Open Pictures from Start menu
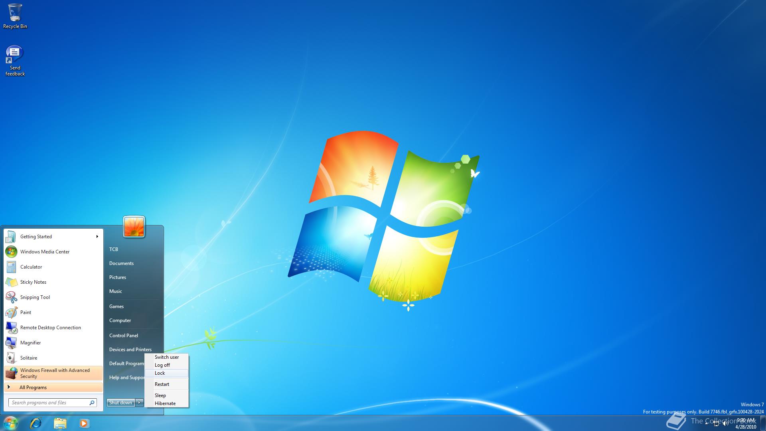 118,277
